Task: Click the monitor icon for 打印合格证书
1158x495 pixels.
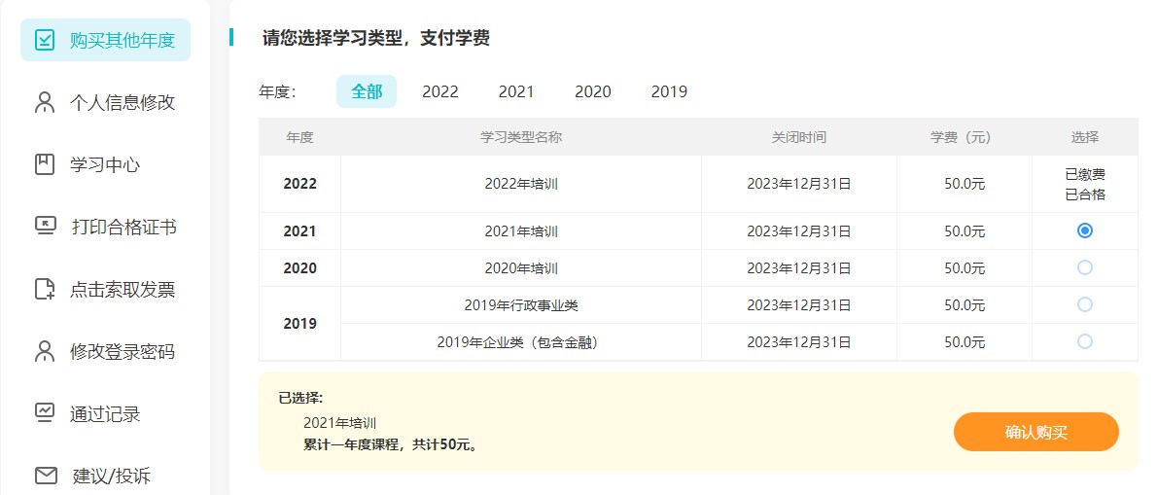Action: coord(45,227)
